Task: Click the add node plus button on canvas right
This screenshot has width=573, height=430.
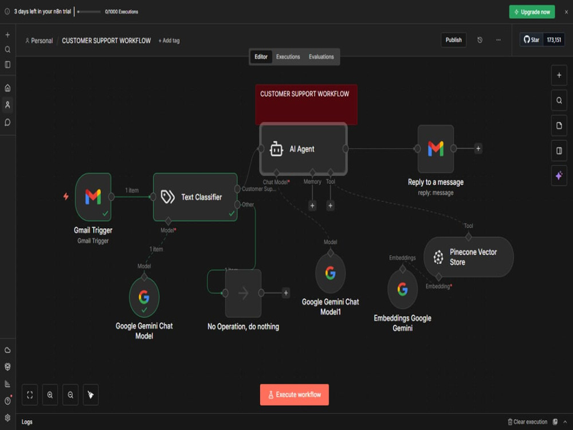Action: click(559, 75)
